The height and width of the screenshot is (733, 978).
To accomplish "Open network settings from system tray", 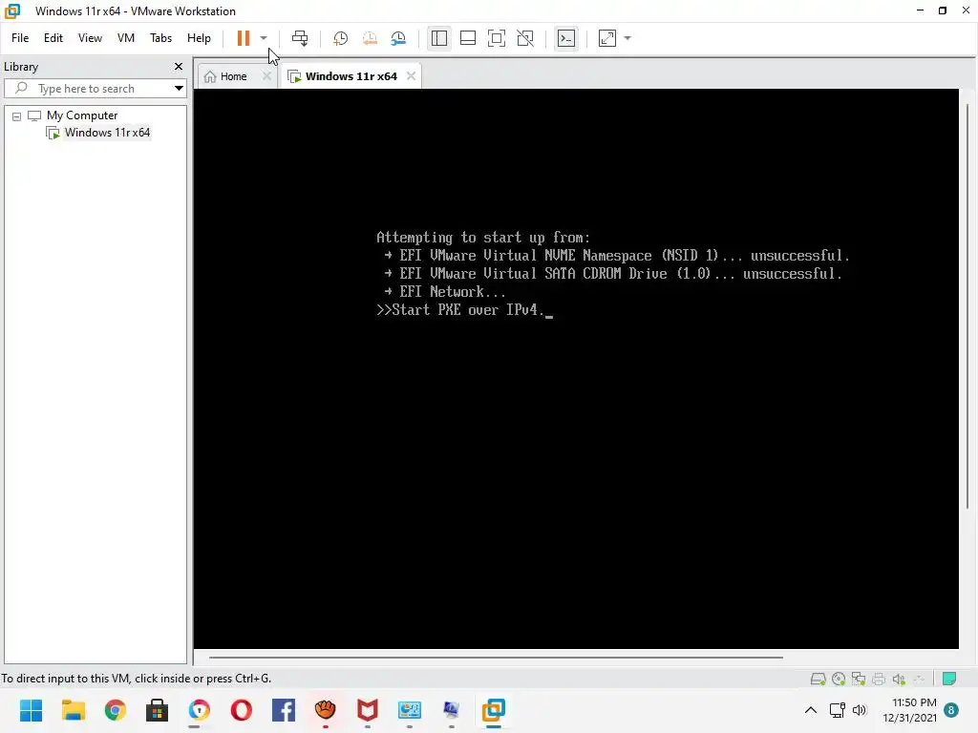I will click(837, 710).
